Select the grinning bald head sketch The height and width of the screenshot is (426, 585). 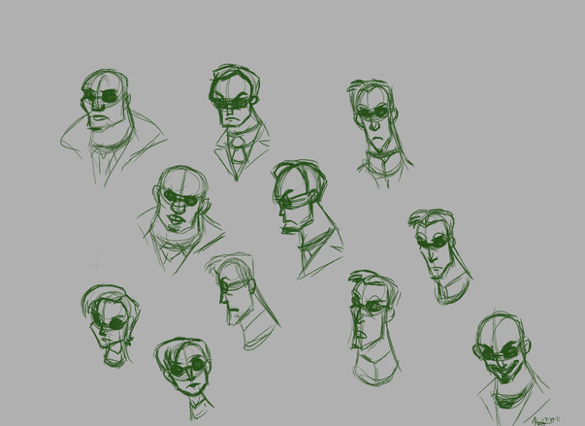tap(511, 368)
